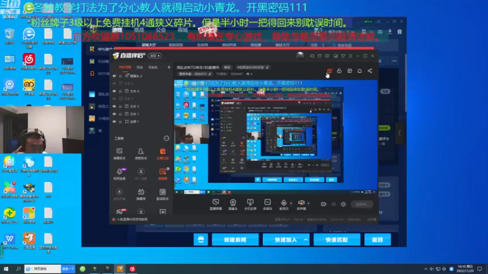488x274 pixels.
Task: Open the orange 主播任务 tool
Action: point(162,154)
